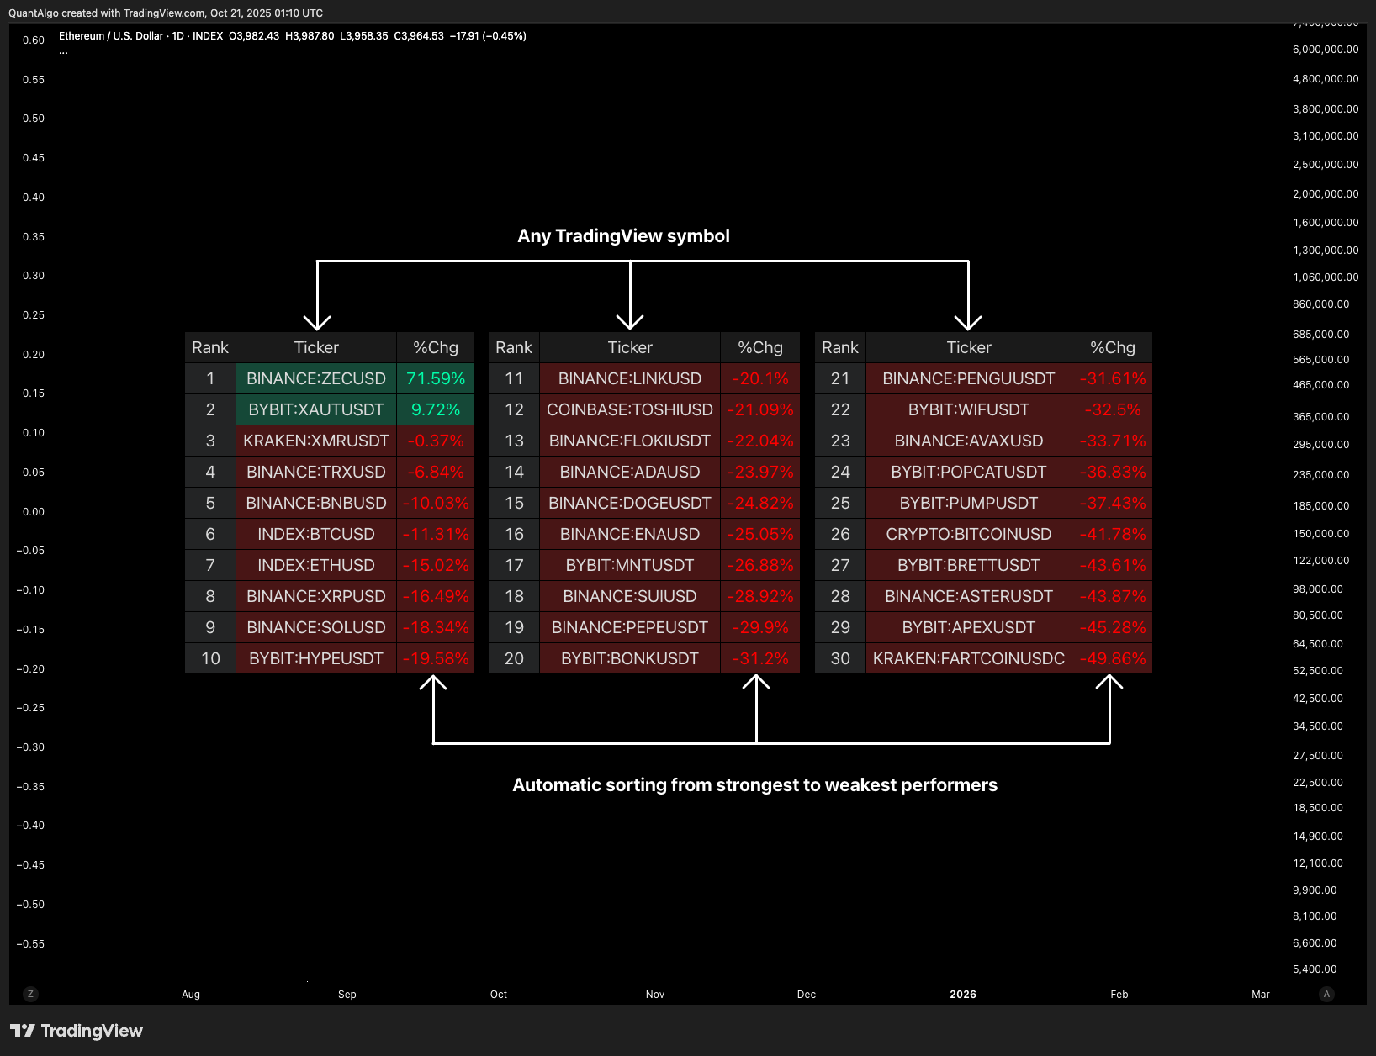Click the BYBIT:APEXUSDT ticker cell
The height and width of the screenshot is (1056, 1376).
coord(969,627)
